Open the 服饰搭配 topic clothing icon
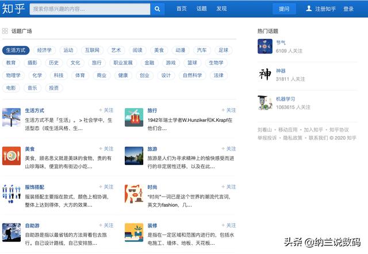The height and width of the screenshot is (254, 368). click(11, 194)
